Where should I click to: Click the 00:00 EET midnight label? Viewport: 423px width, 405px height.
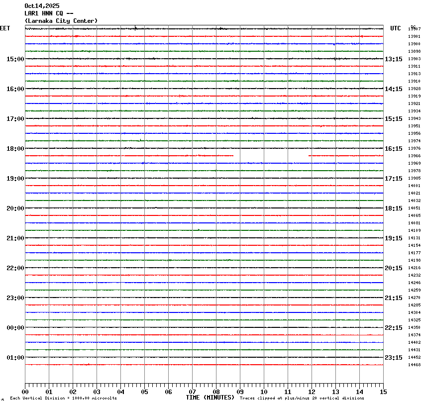[x=15, y=328]
